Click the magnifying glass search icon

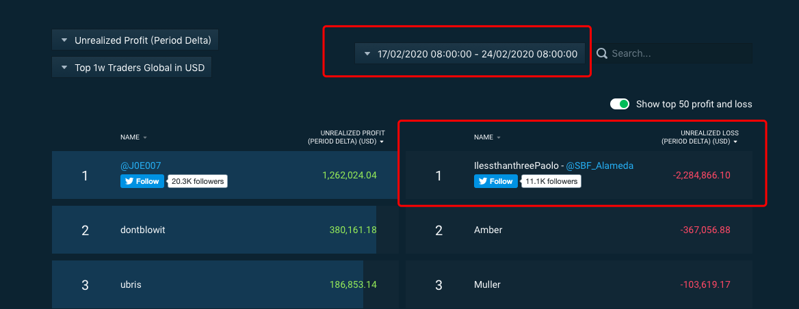(x=602, y=53)
